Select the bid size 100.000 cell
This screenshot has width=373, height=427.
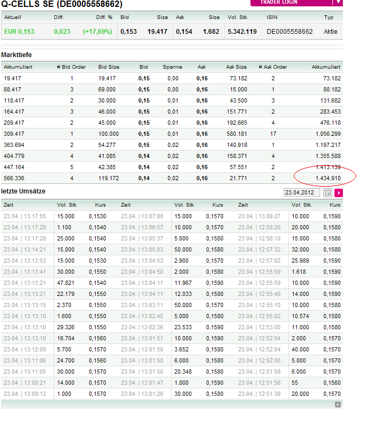(x=108, y=134)
